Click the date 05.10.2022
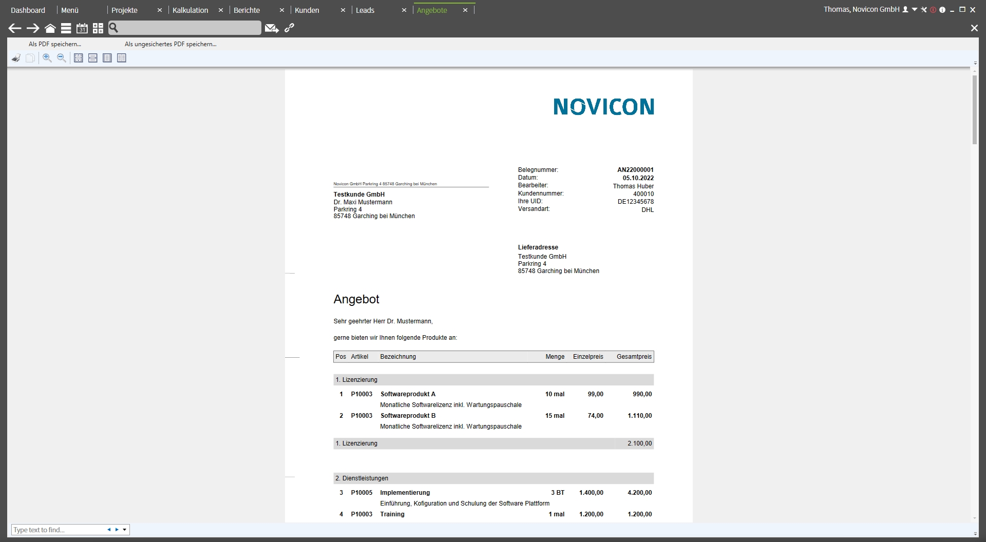Viewport: 986px width, 542px height. pyautogui.click(x=638, y=178)
